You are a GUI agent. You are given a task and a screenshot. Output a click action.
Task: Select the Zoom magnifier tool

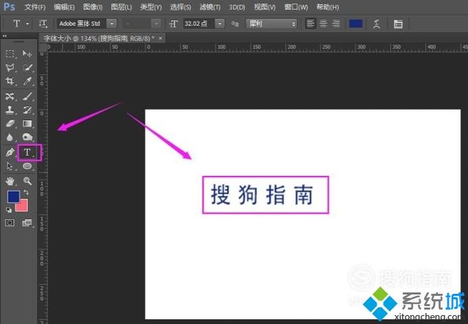pyautogui.click(x=27, y=181)
